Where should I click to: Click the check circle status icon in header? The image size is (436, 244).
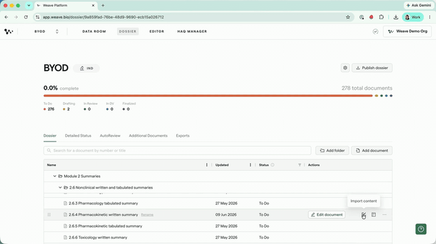(x=375, y=31)
